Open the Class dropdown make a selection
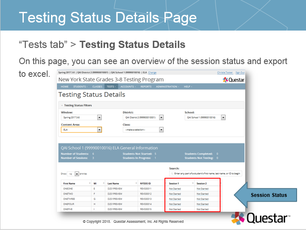The image size is (306, 230). 143,130
